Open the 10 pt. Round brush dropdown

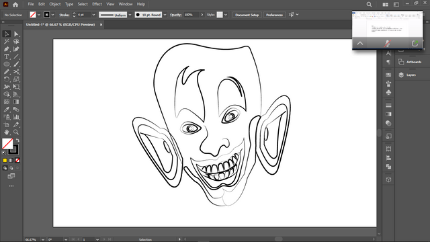click(x=165, y=15)
